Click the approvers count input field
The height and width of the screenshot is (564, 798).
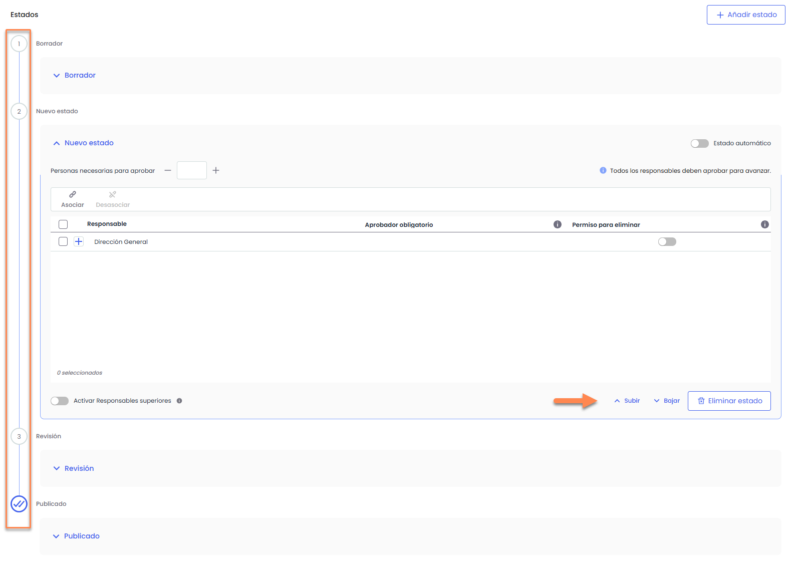point(191,170)
